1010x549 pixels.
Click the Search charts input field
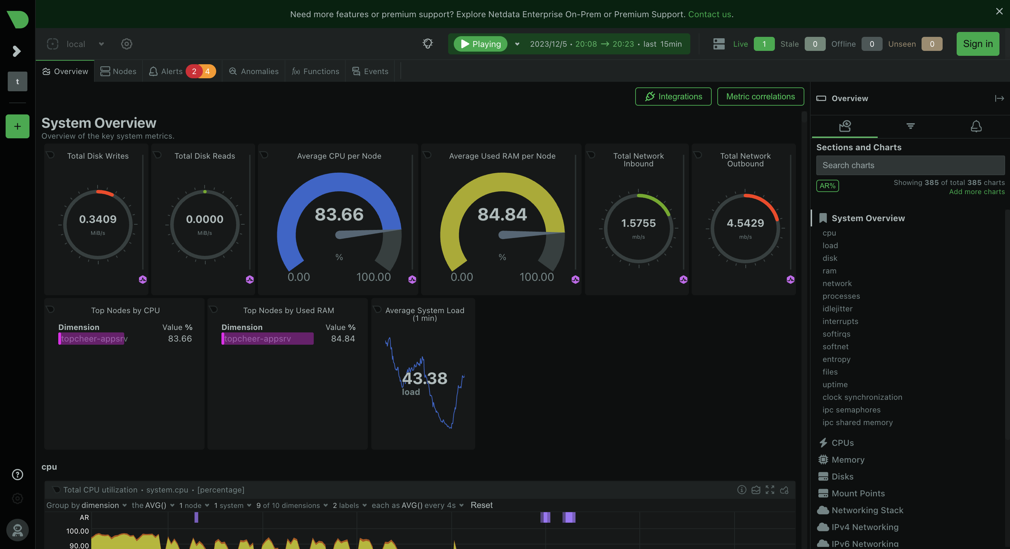click(910, 165)
